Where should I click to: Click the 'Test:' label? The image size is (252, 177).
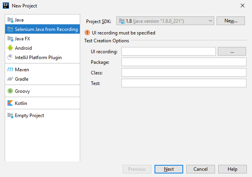(95, 83)
